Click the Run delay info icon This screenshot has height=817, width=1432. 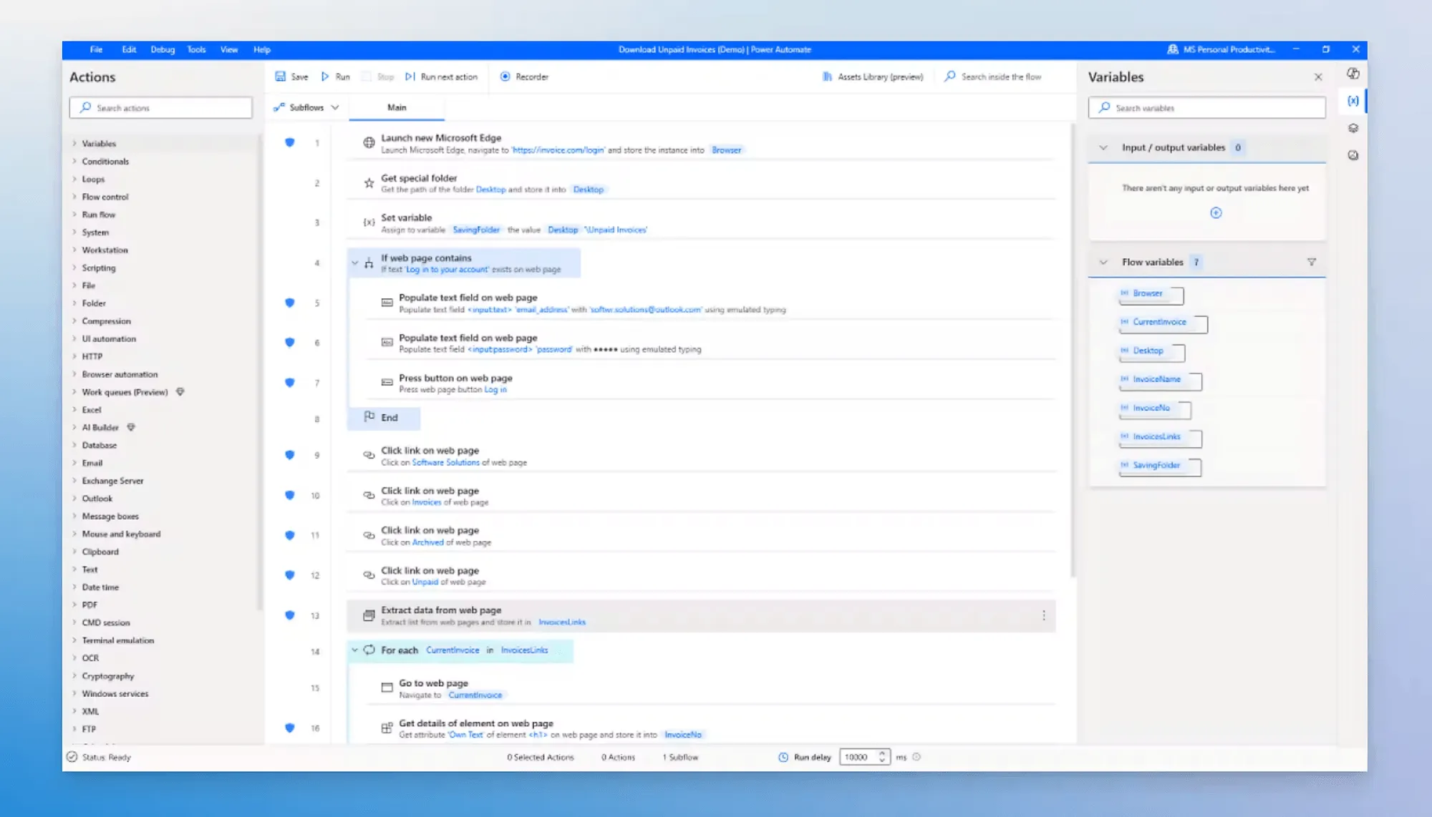pos(916,757)
